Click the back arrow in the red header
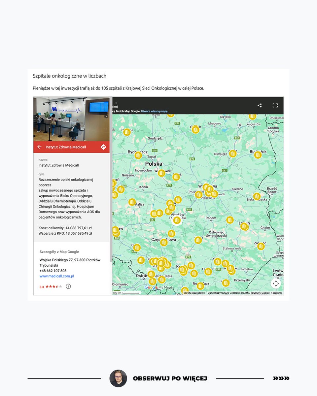The width and height of the screenshot is (317, 396). coord(39,147)
